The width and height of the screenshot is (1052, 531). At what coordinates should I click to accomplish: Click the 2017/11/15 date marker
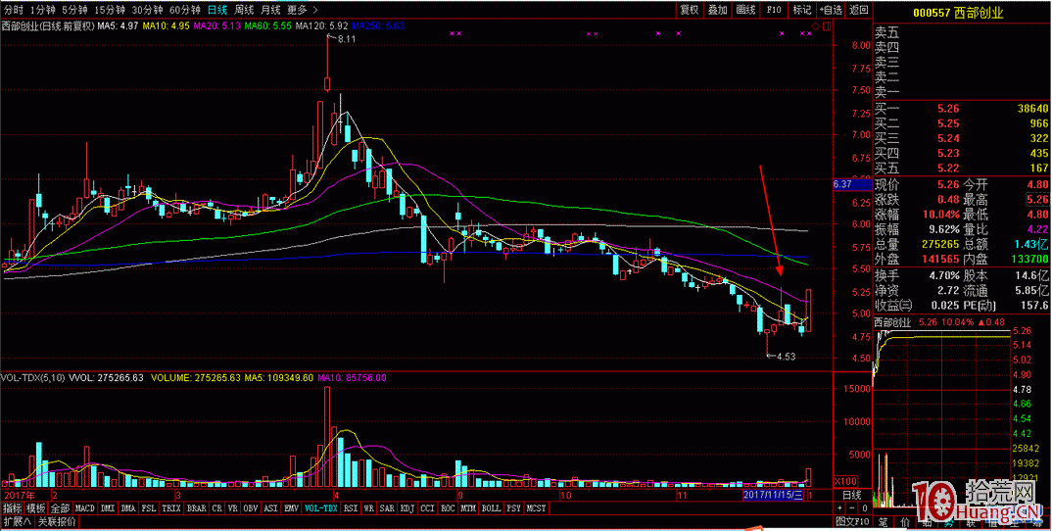click(x=774, y=495)
